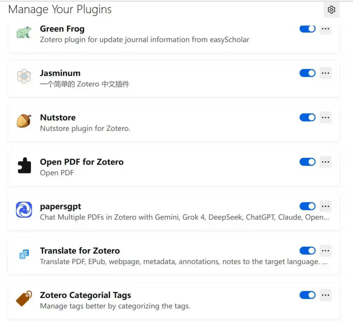Image resolution: width=353 pixels, height=329 pixels.
Task: Open more options menu for Open PDF
Action: pos(326,162)
